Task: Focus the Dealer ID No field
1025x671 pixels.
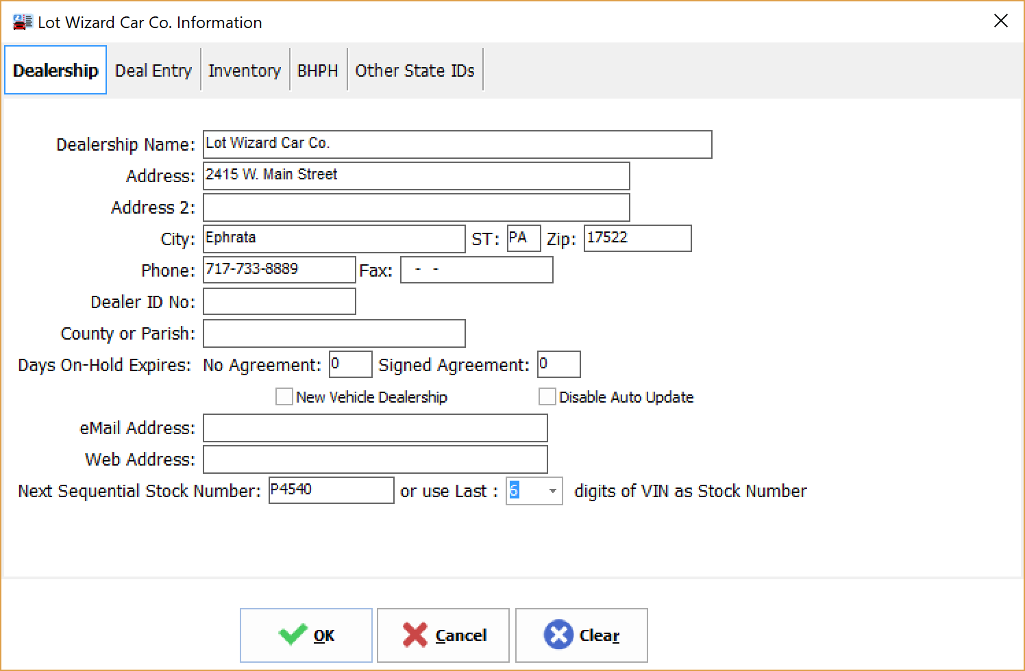Action: [x=280, y=301]
